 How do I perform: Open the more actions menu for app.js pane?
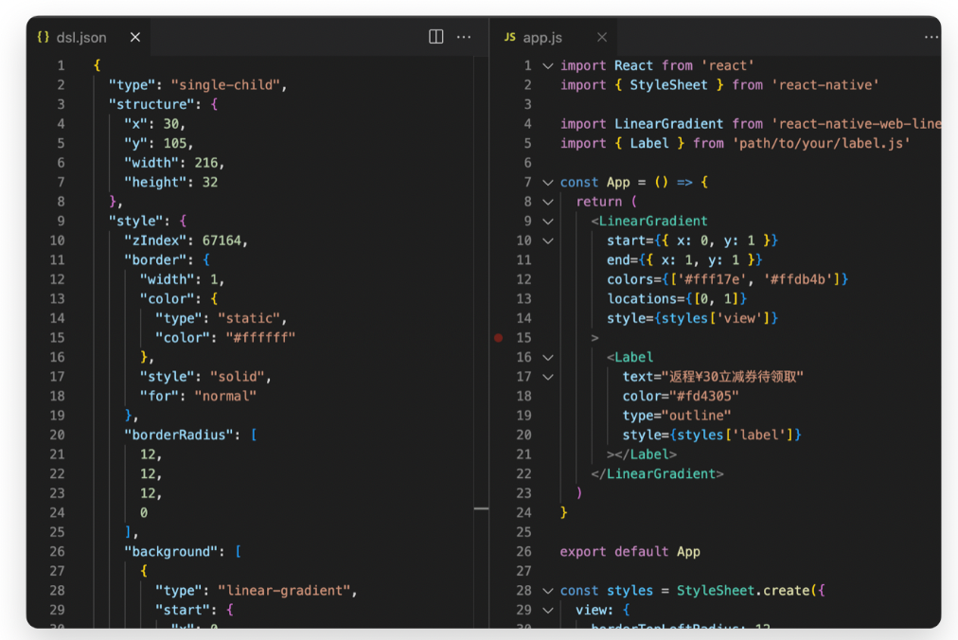pos(931,37)
